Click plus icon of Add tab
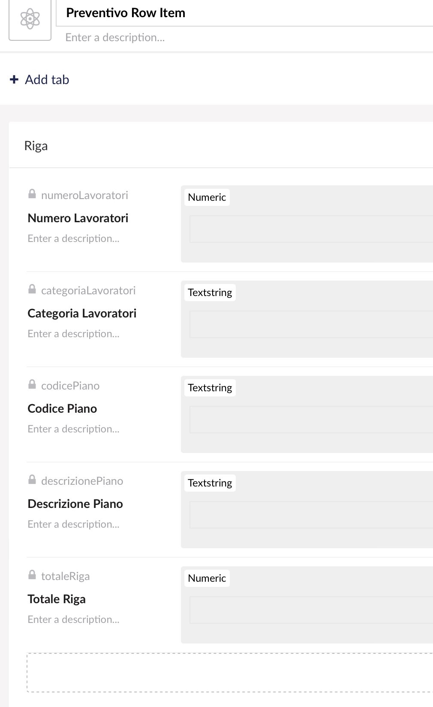Viewport: 433px width, 707px height. coord(14,79)
